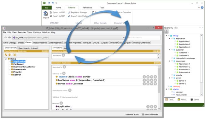Click Export to Protege in the ribbon
Viewport: 205px width, 119px height.
click(77, 12)
